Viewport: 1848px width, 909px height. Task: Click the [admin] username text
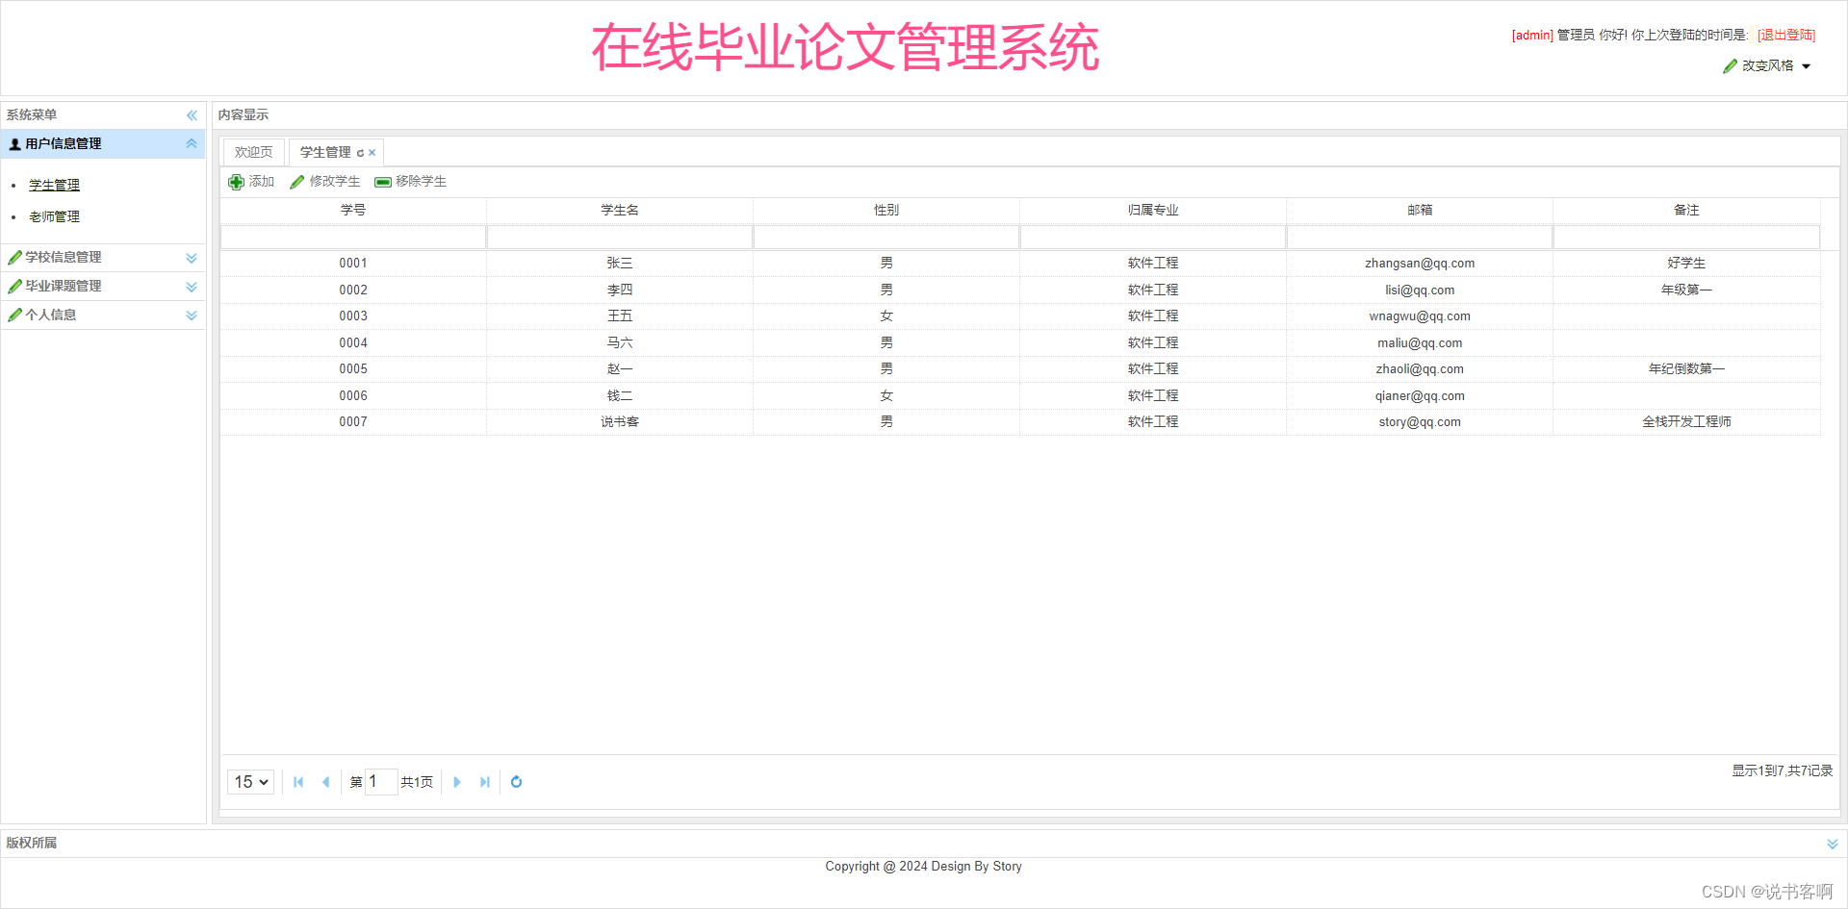1532,36
